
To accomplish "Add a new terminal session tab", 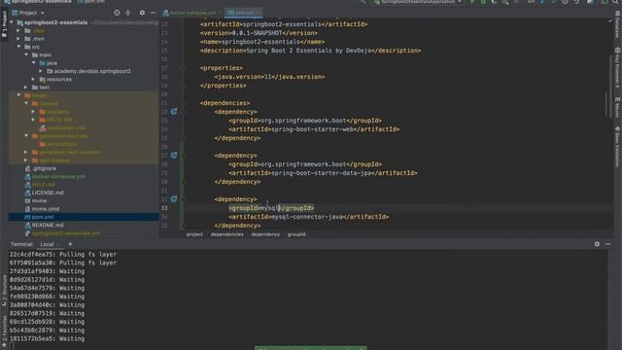I will [x=70, y=244].
